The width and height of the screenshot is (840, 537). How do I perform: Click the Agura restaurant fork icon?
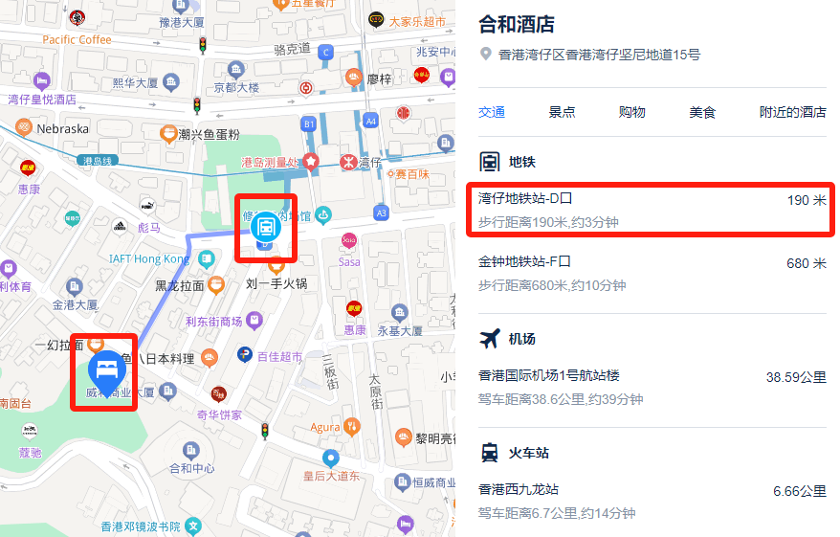(351, 427)
